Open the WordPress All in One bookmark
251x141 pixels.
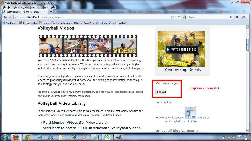pos(94,23)
